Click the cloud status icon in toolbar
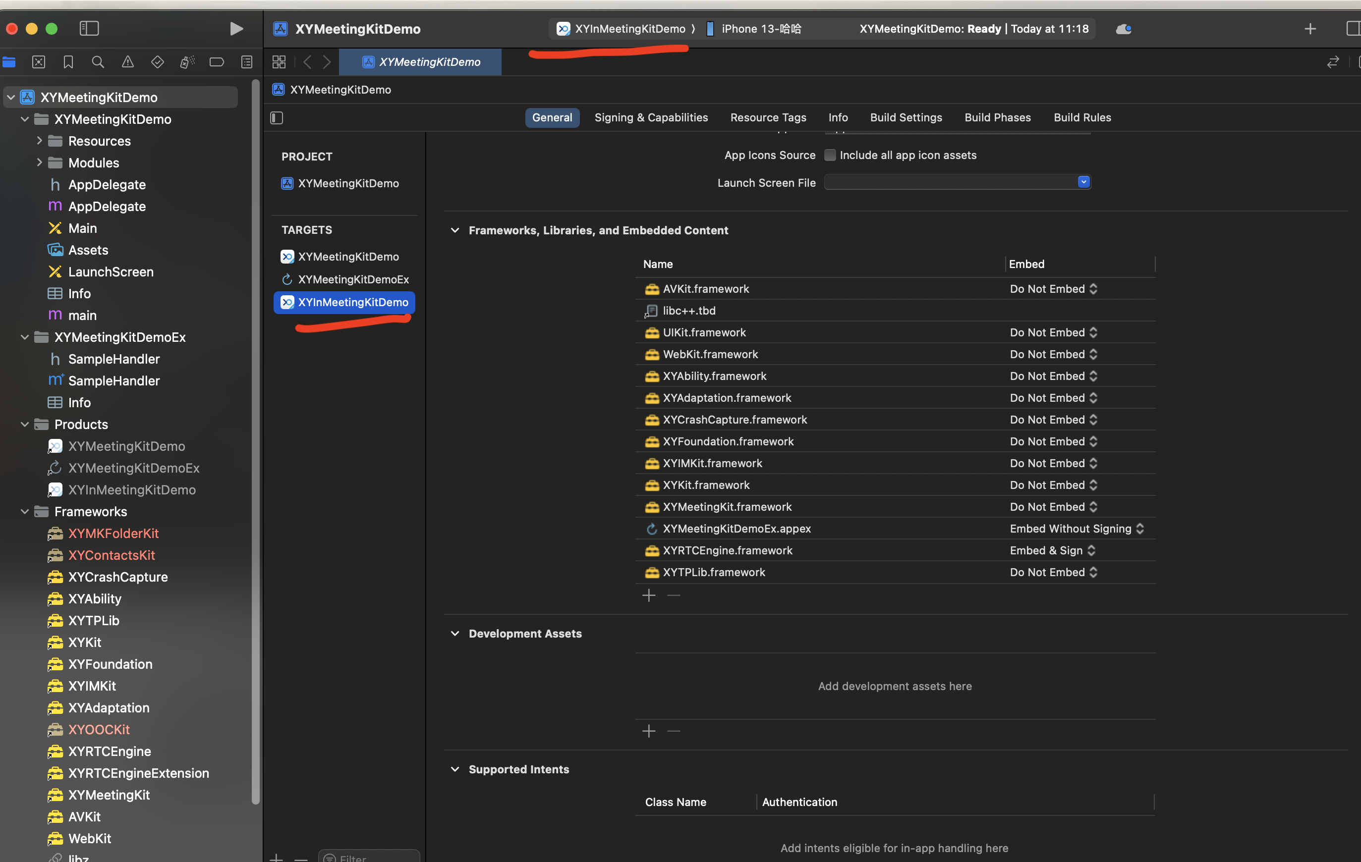 click(1124, 29)
